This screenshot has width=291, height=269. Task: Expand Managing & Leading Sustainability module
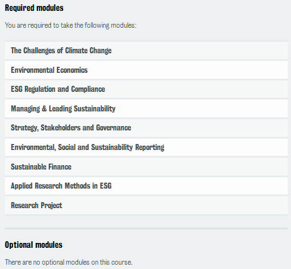[x=146, y=109]
